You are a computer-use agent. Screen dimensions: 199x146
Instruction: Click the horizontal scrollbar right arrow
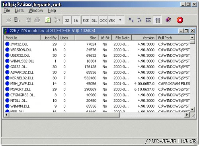tap(187, 114)
